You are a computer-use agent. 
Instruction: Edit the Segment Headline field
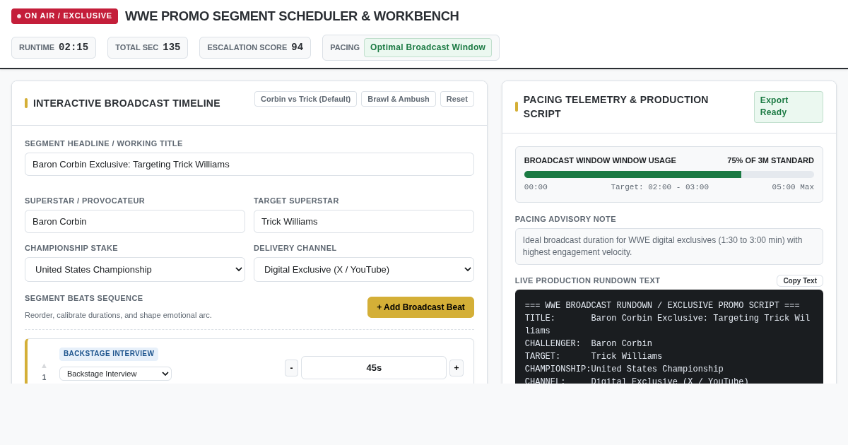point(249,164)
